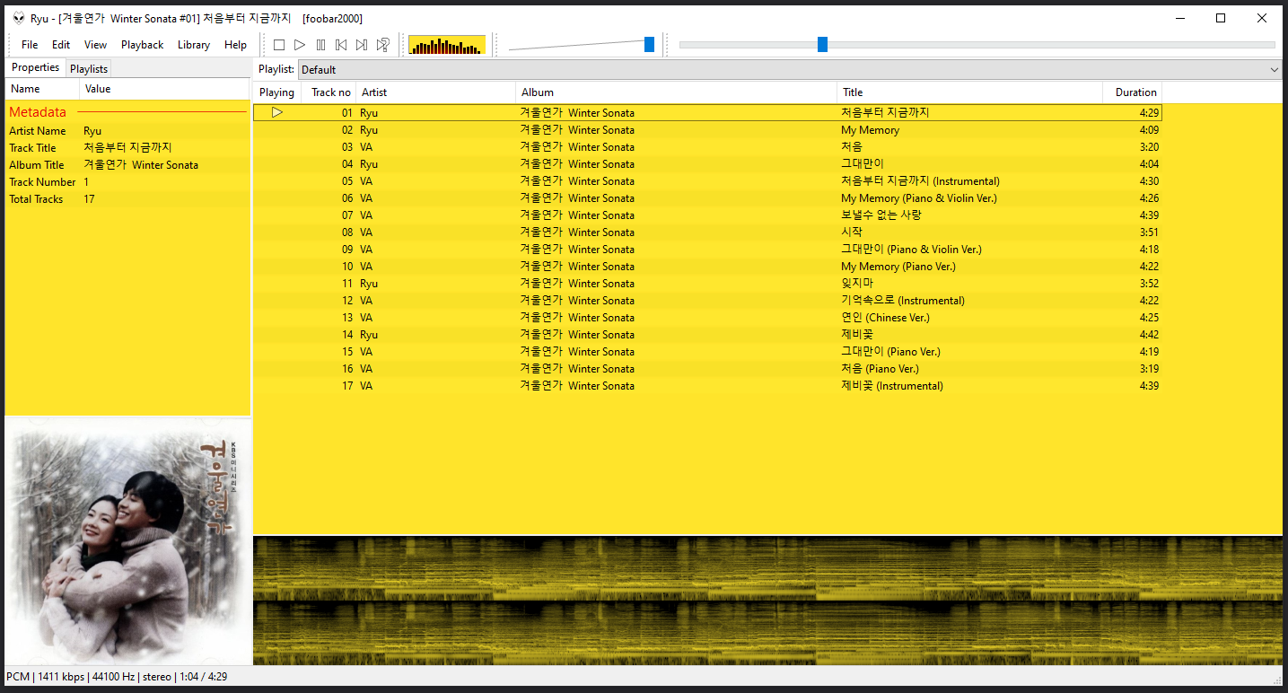Click the now-playing arrow on track 01

(277, 112)
